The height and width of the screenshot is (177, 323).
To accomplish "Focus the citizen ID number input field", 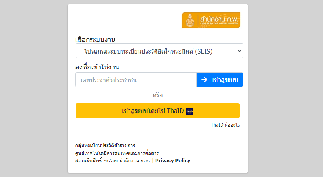I will point(136,80).
